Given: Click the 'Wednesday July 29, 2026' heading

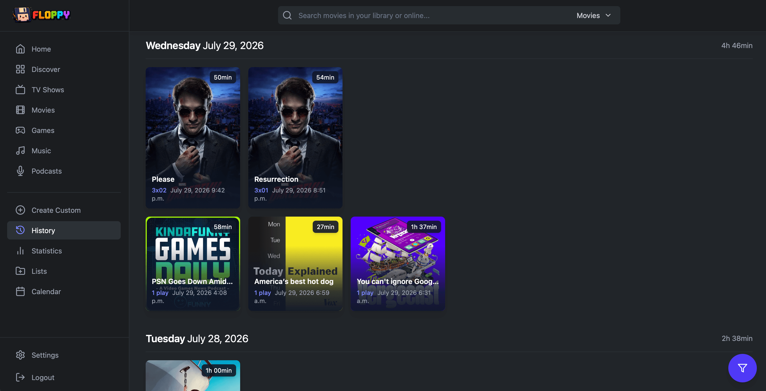Looking at the screenshot, I should (x=204, y=46).
